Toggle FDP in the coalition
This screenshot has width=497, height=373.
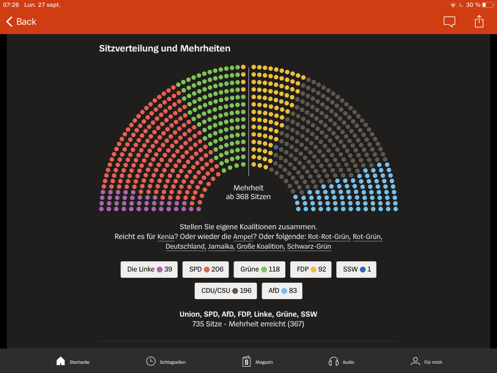point(311,270)
